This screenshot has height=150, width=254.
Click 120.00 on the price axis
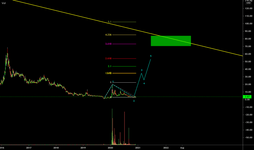pos(249,8)
